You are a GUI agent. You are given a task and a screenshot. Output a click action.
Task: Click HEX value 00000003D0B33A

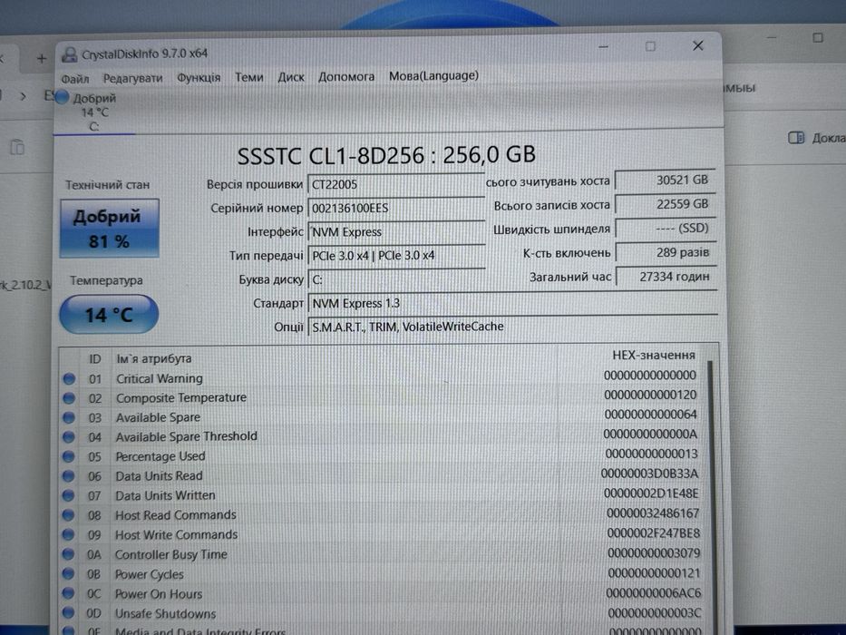click(649, 474)
